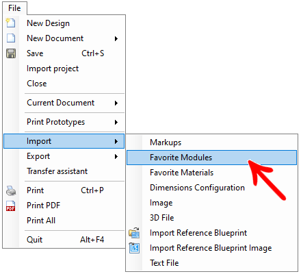Click the New Design sparkle page icon
301x274 pixels.
[x=11, y=23]
